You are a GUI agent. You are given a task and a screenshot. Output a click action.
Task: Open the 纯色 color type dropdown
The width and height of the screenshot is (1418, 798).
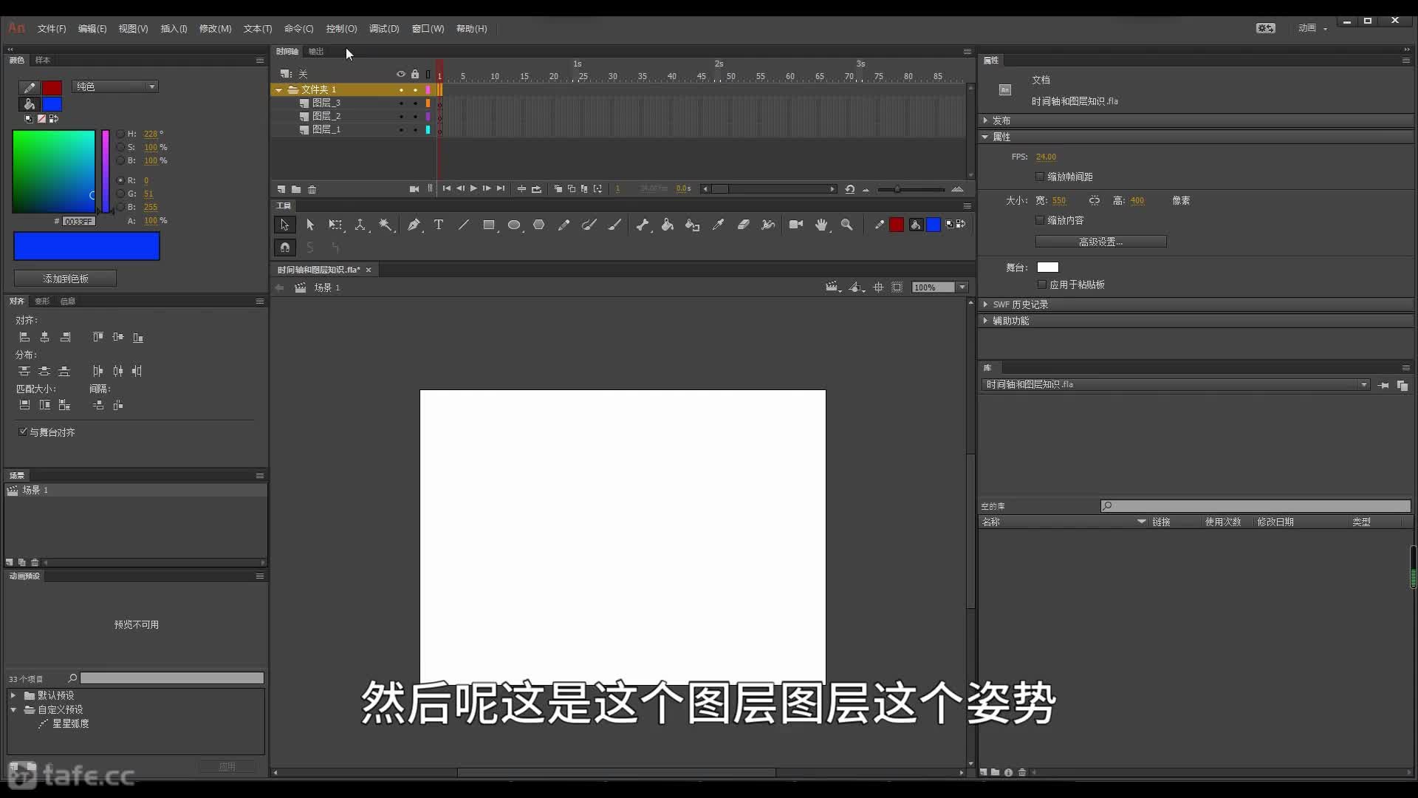(x=115, y=86)
